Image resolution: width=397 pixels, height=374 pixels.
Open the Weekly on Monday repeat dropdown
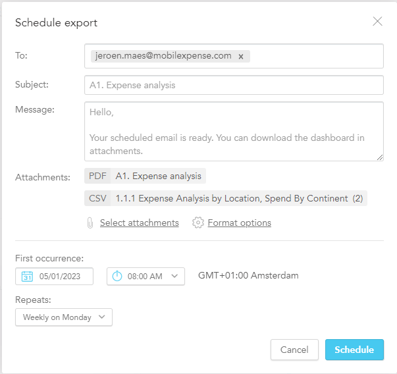coord(64,317)
